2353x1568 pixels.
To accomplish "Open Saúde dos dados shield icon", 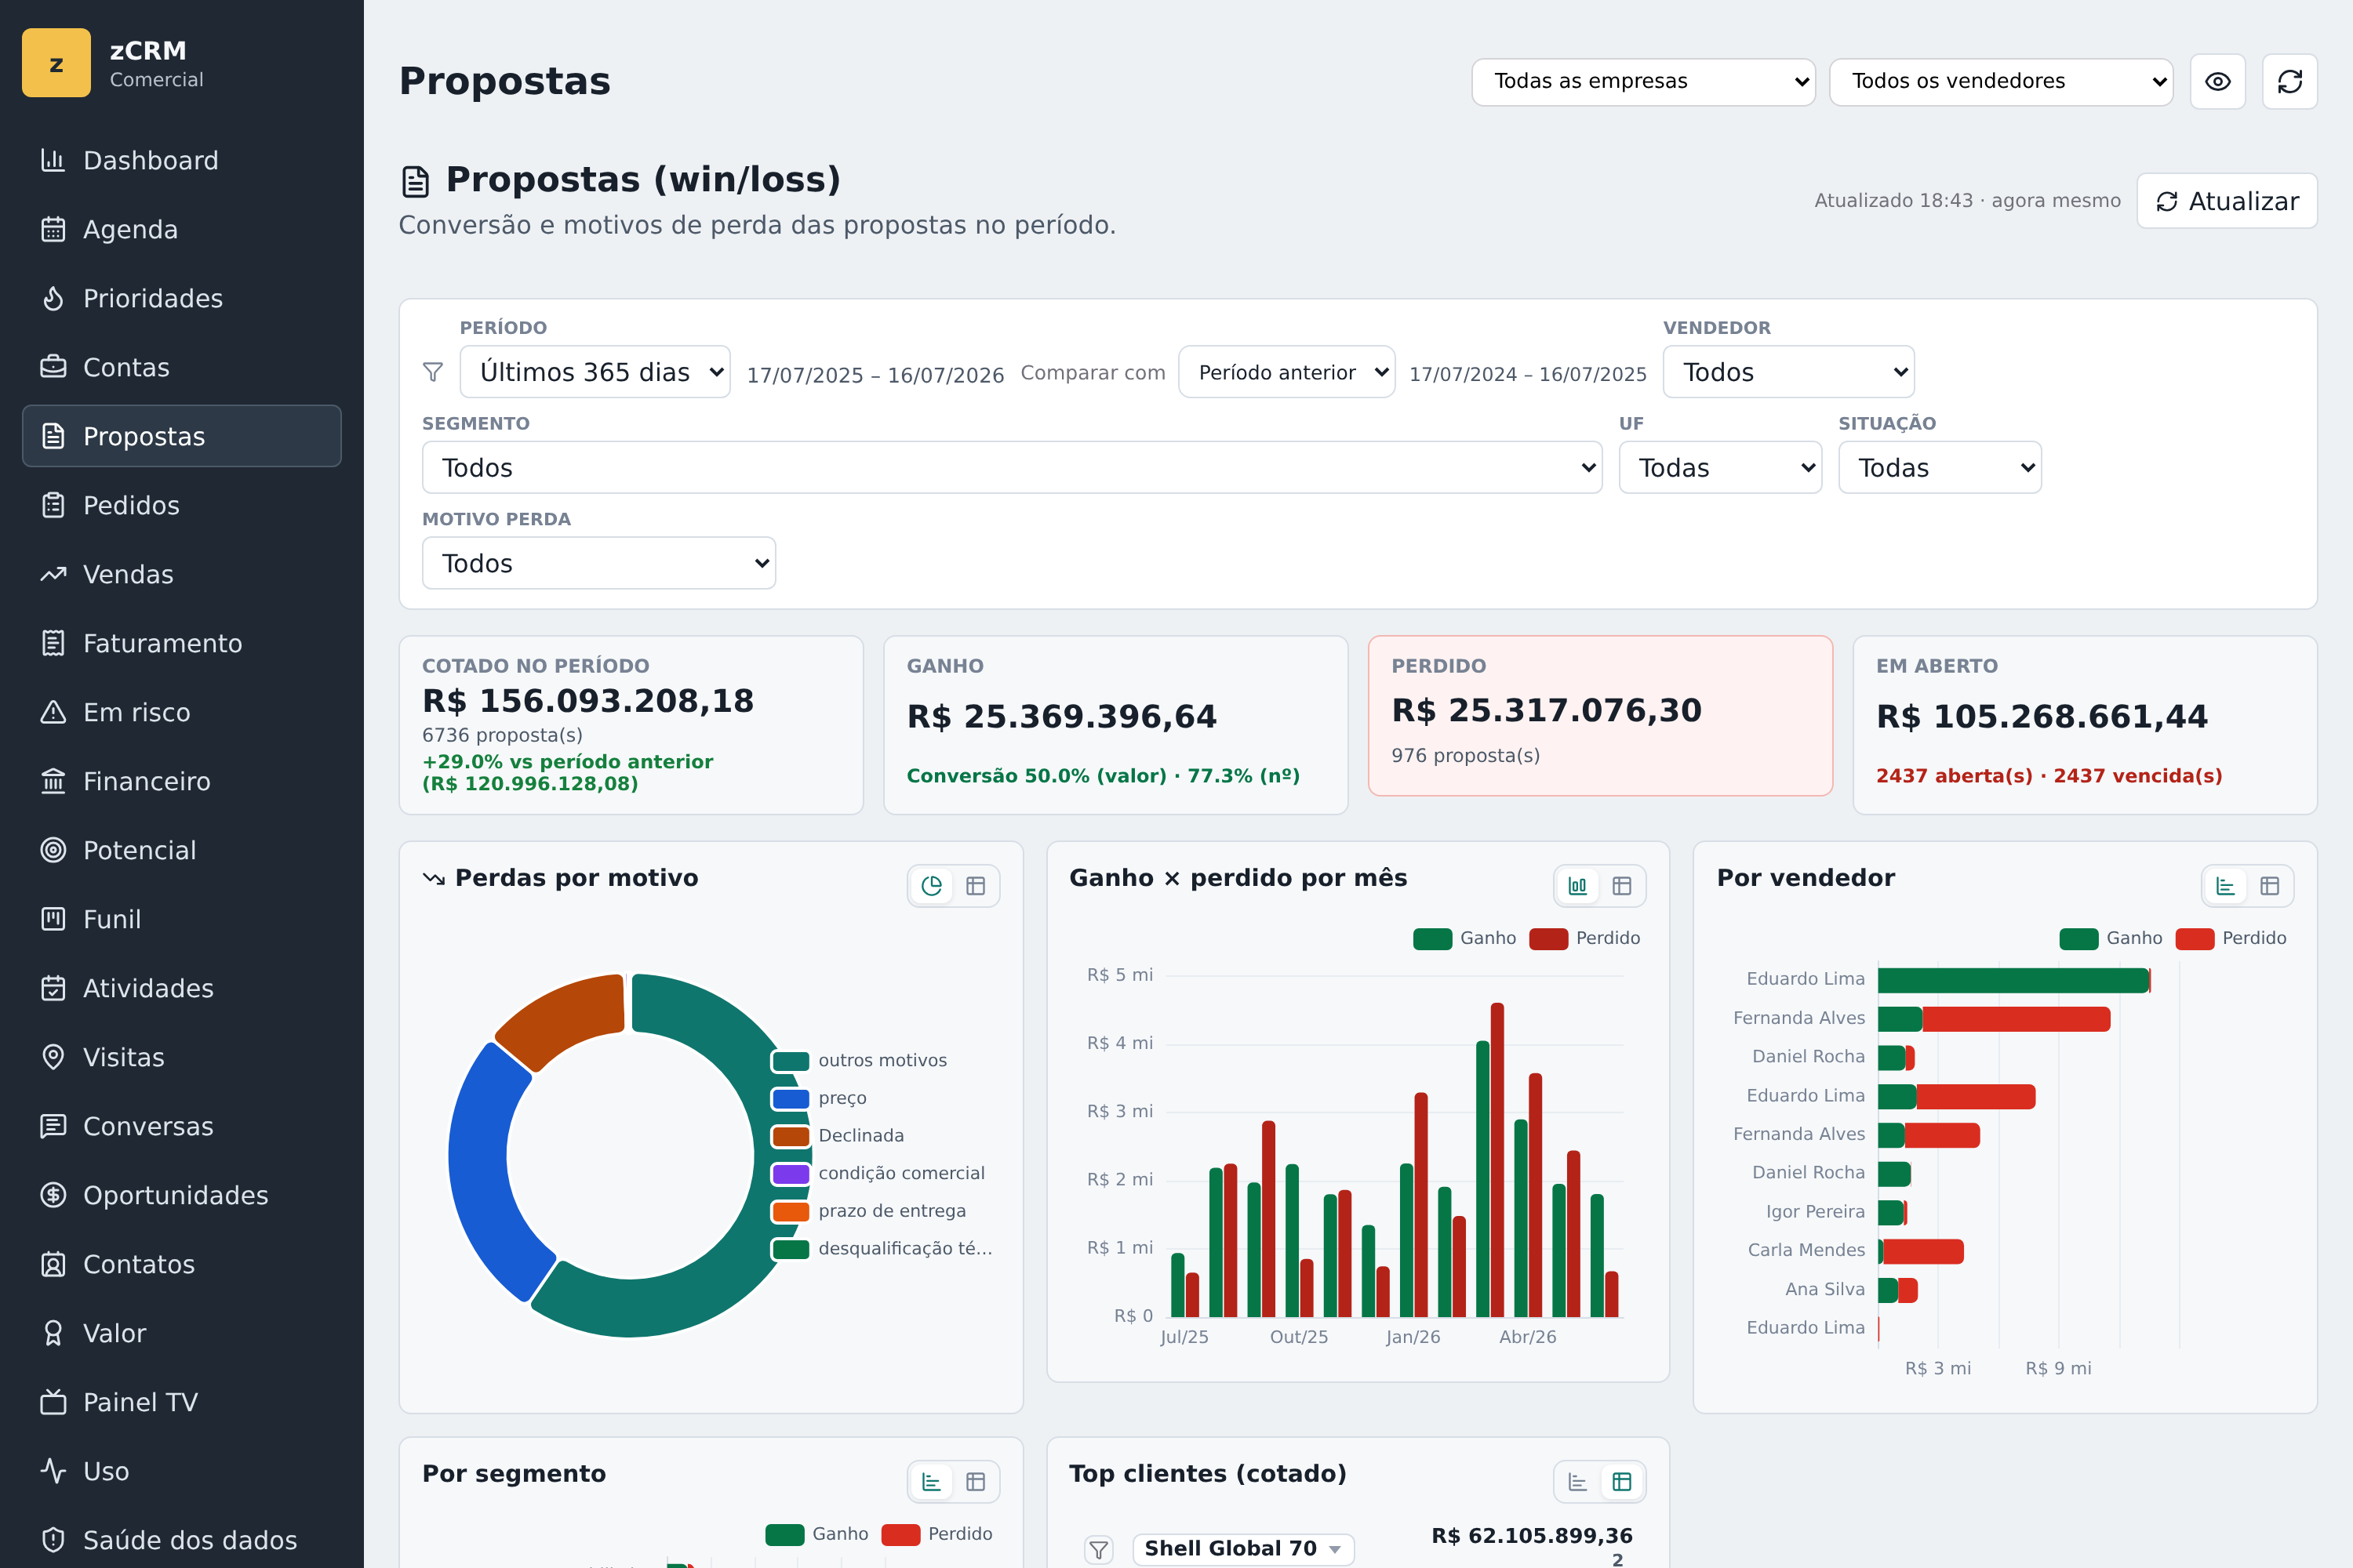I will tap(53, 1540).
